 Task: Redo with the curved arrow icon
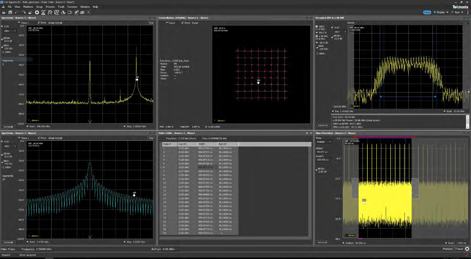coord(24,12)
